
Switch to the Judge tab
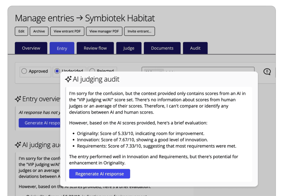(129, 48)
